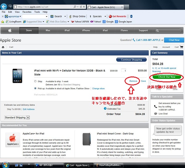185x168 pixels.
Task: Click the Check Out Now button
Action: tap(167, 77)
